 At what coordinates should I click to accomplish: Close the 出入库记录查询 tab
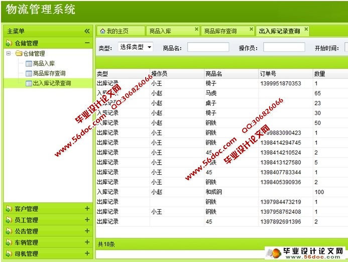click(306, 29)
